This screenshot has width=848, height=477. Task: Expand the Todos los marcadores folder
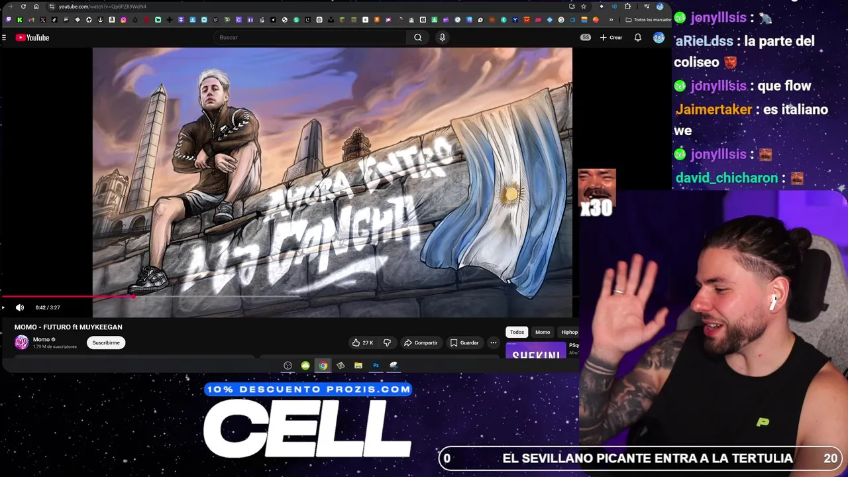pyautogui.click(x=649, y=20)
